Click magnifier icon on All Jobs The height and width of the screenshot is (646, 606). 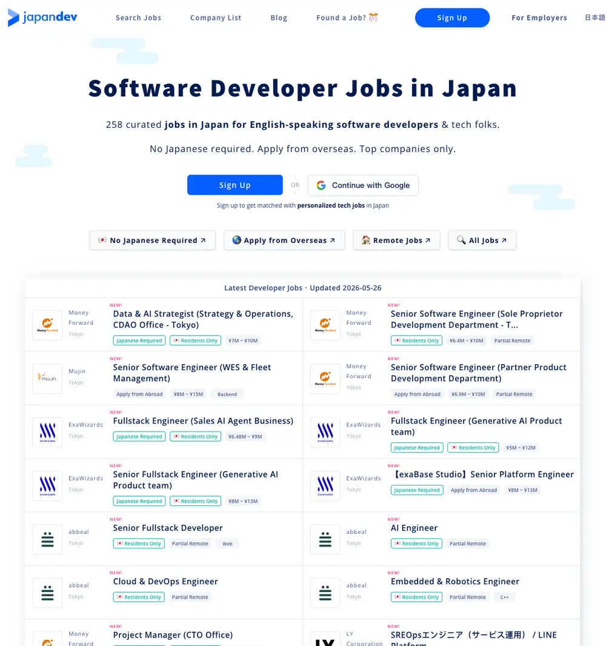tap(461, 240)
